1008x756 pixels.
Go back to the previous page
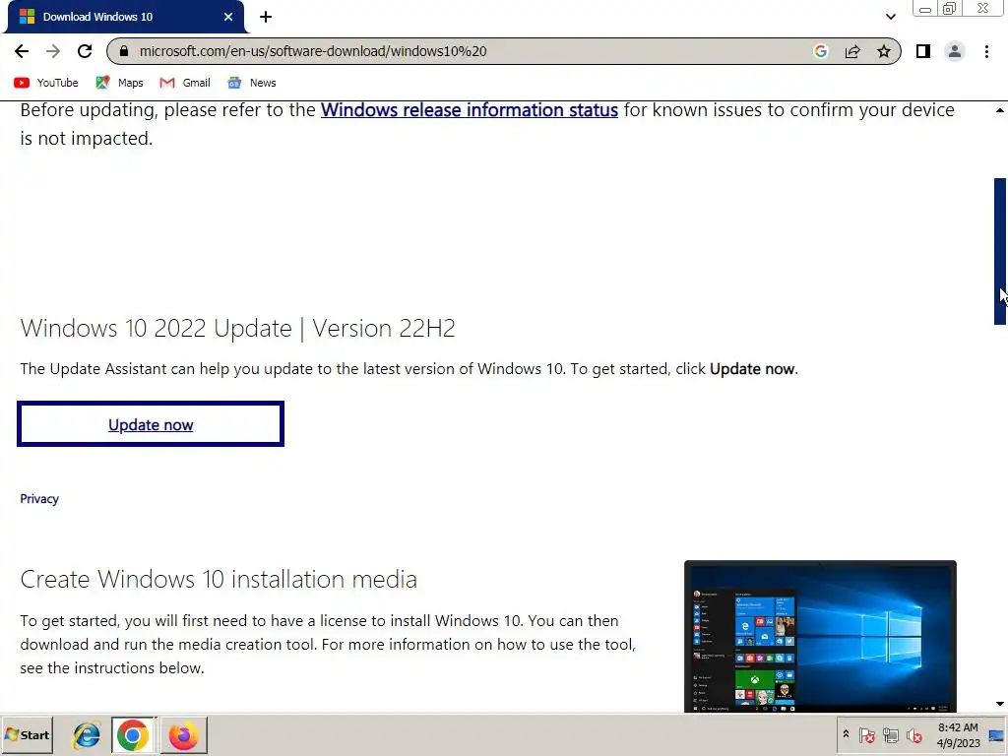coord(22,51)
